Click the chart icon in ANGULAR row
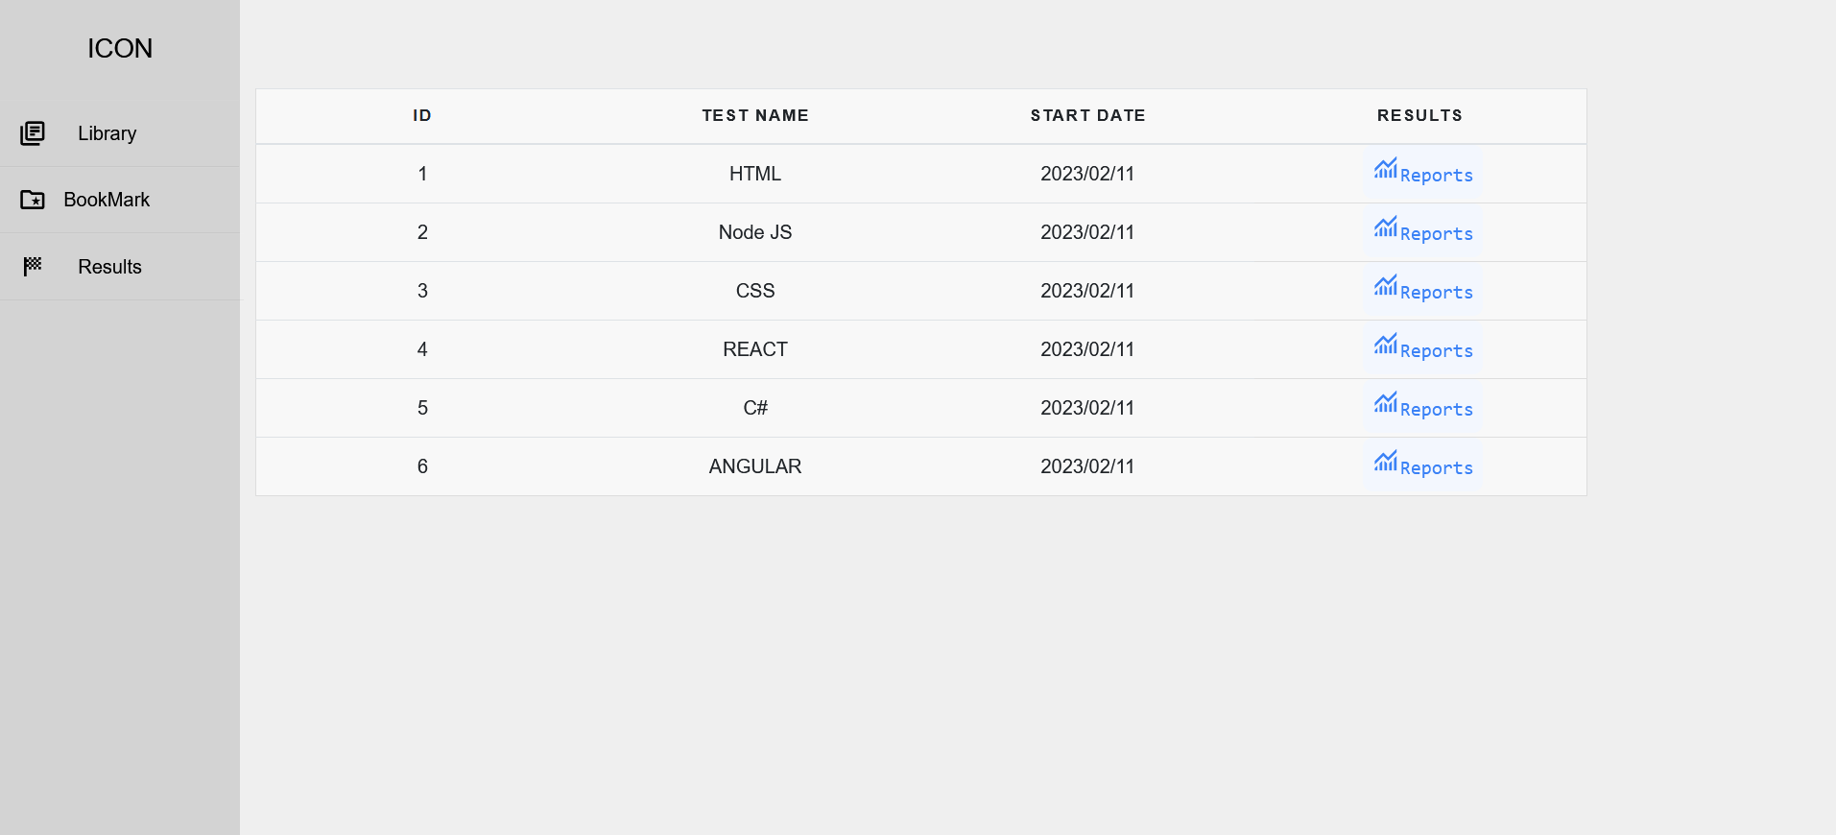Viewport: 1836px width, 835px height. click(1385, 463)
